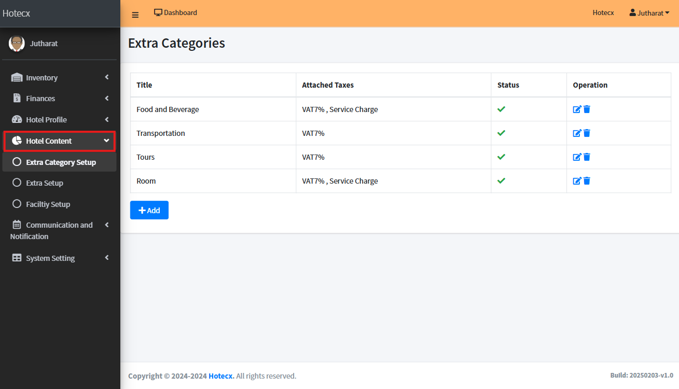Click Jutharat's profile avatar in sidebar
The height and width of the screenshot is (389, 679).
17,44
